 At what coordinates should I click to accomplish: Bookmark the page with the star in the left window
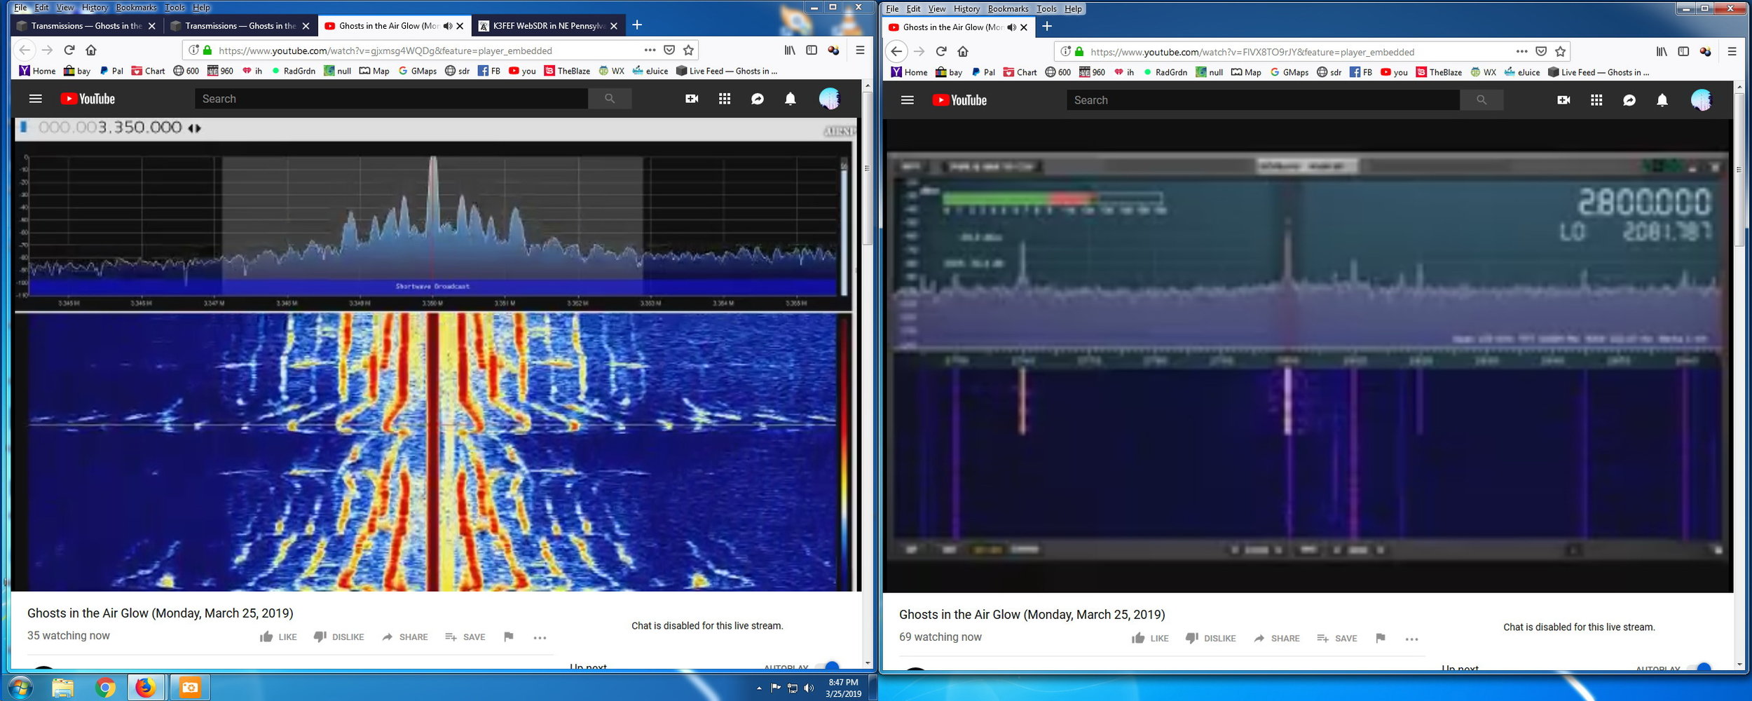[x=688, y=50]
